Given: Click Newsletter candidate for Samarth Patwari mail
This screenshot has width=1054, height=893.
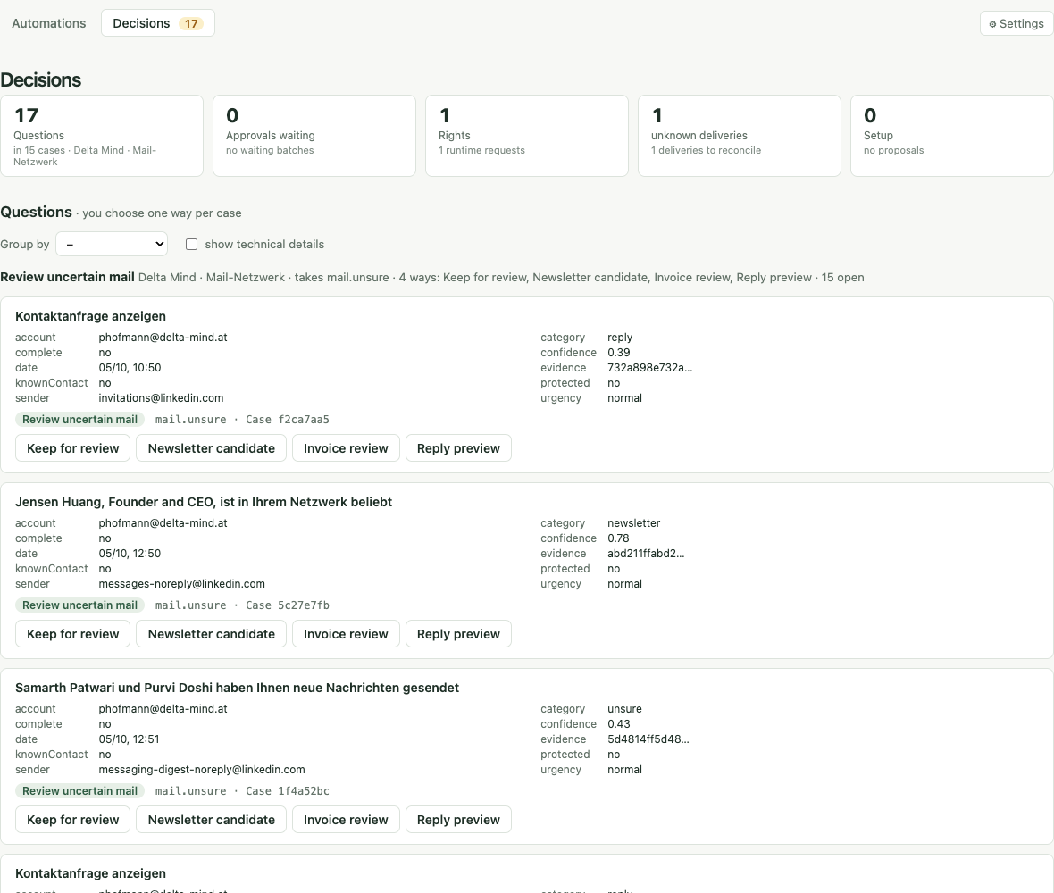Looking at the screenshot, I should 211,820.
